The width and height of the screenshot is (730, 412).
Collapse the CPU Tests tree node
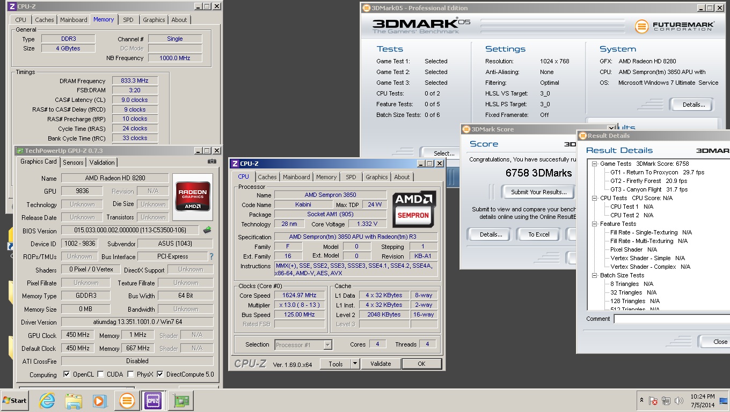tap(595, 198)
